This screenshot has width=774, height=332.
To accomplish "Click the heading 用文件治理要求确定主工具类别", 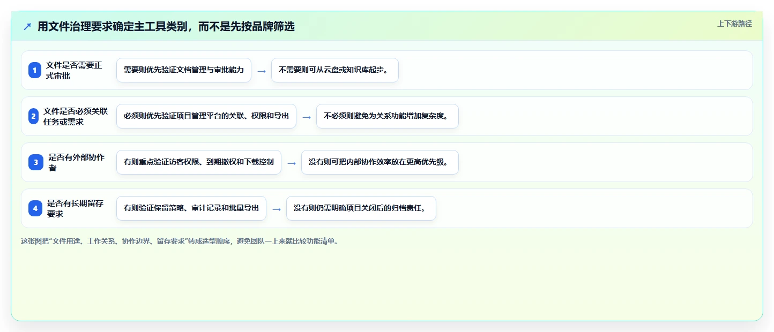I will pos(166,26).
